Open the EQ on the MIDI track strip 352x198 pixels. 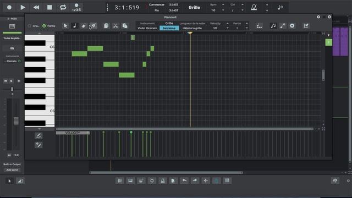(x=12, y=48)
